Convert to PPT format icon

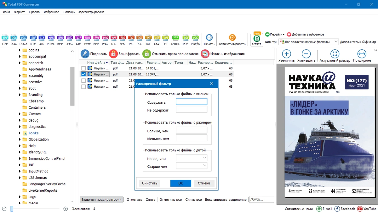(x=165, y=38)
